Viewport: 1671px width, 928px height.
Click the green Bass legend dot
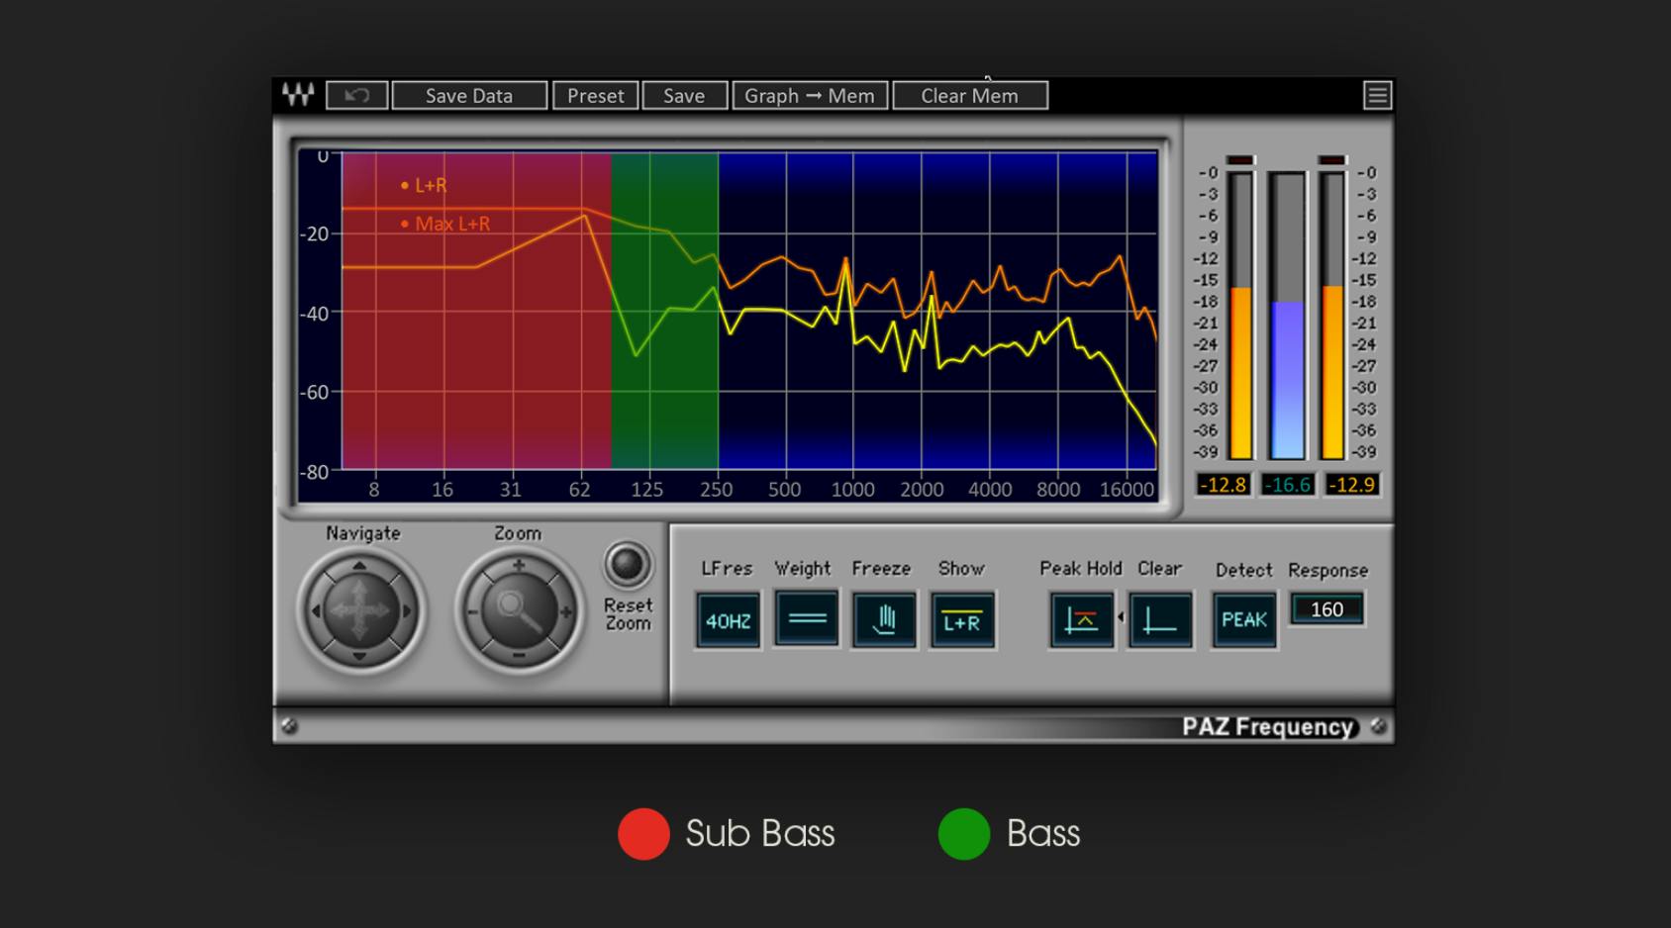(x=964, y=834)
